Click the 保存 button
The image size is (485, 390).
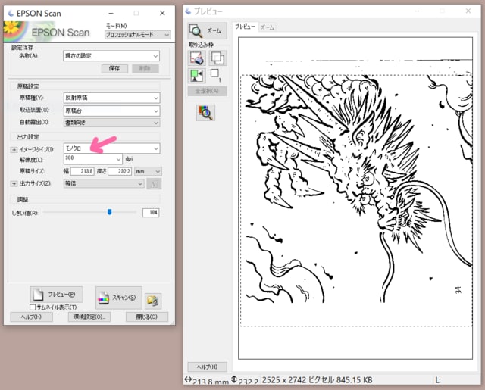pyautogui.click(x=114, y=68)
